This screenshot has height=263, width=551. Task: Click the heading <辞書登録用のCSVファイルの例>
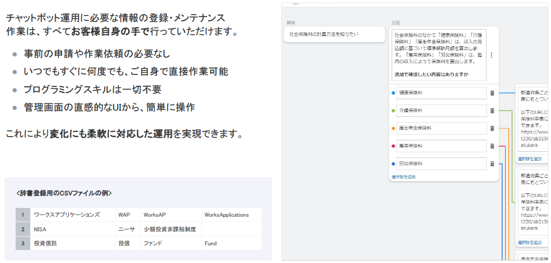[64, 192]
